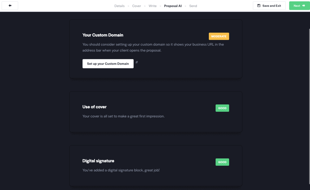Screen dimensions: 310x190
Task: Click the Use of cover heading
Action: 94,107
